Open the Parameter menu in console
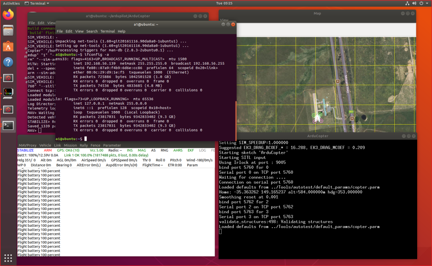Viewport: 432px width, 266px height. 112,145
